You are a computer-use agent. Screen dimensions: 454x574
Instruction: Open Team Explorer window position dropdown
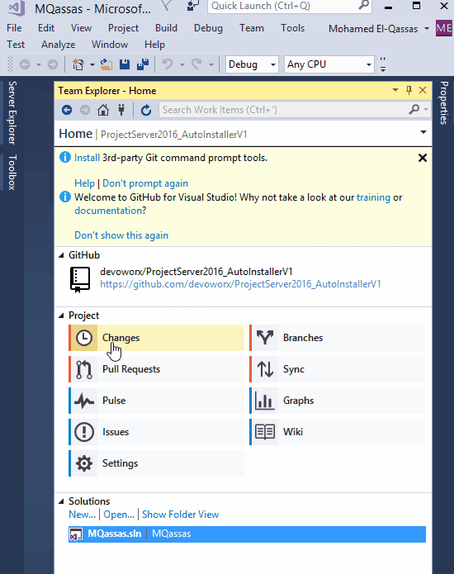[395, 90]
